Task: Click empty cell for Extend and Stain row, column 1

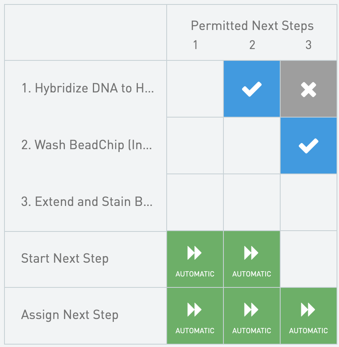Action: (195, 203)
